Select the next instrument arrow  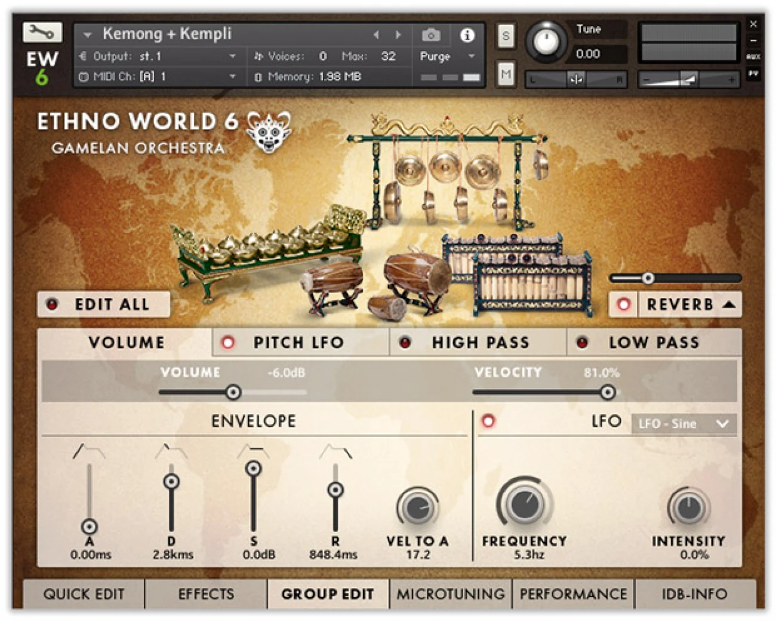coord(398,35)
